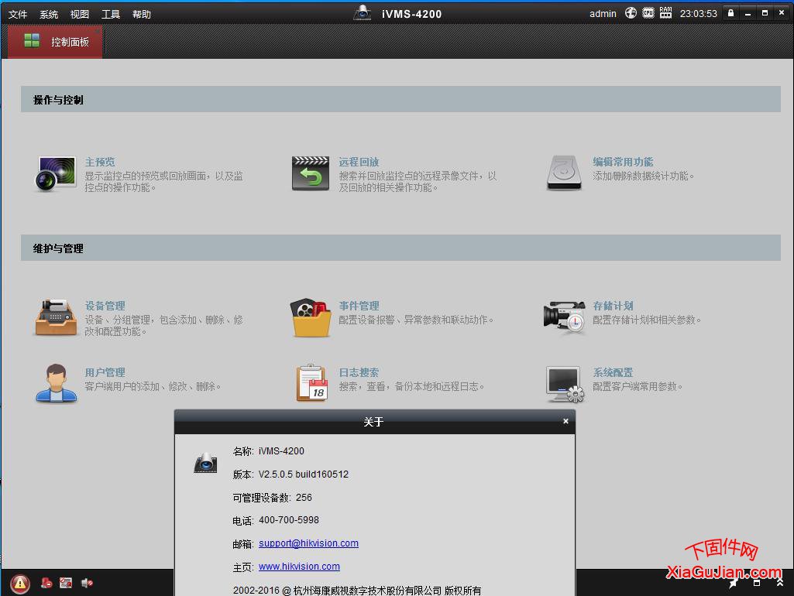Open the 视图 menu
Screen dimensions: 794x596
80,14
